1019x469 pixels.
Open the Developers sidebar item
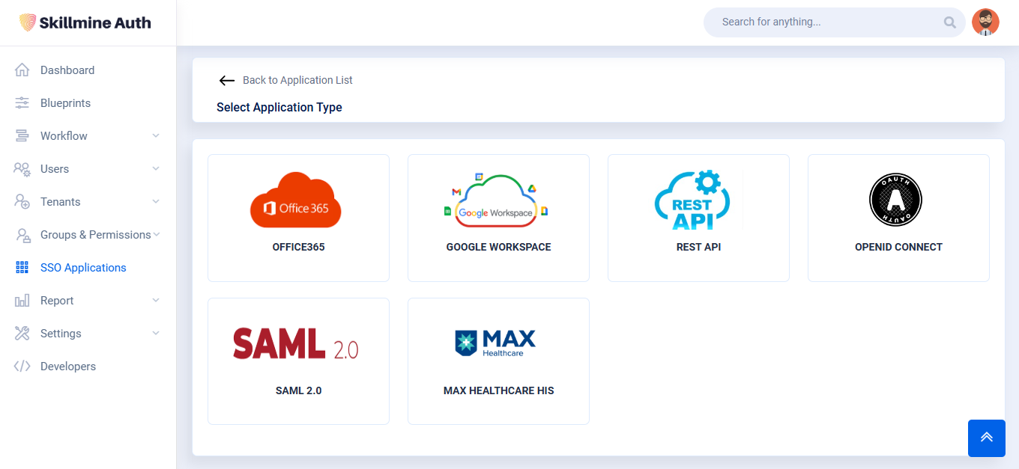click(x=68, y=367)
